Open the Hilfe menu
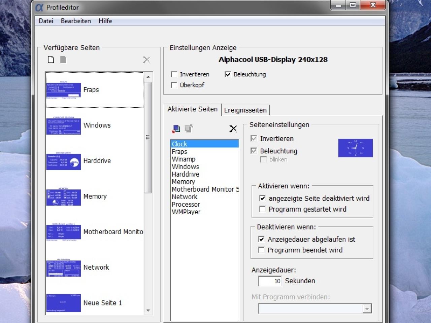 tap(105, 21)
